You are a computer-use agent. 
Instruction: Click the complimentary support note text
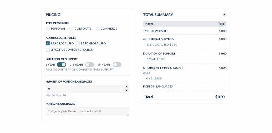(x=80, y=70)
